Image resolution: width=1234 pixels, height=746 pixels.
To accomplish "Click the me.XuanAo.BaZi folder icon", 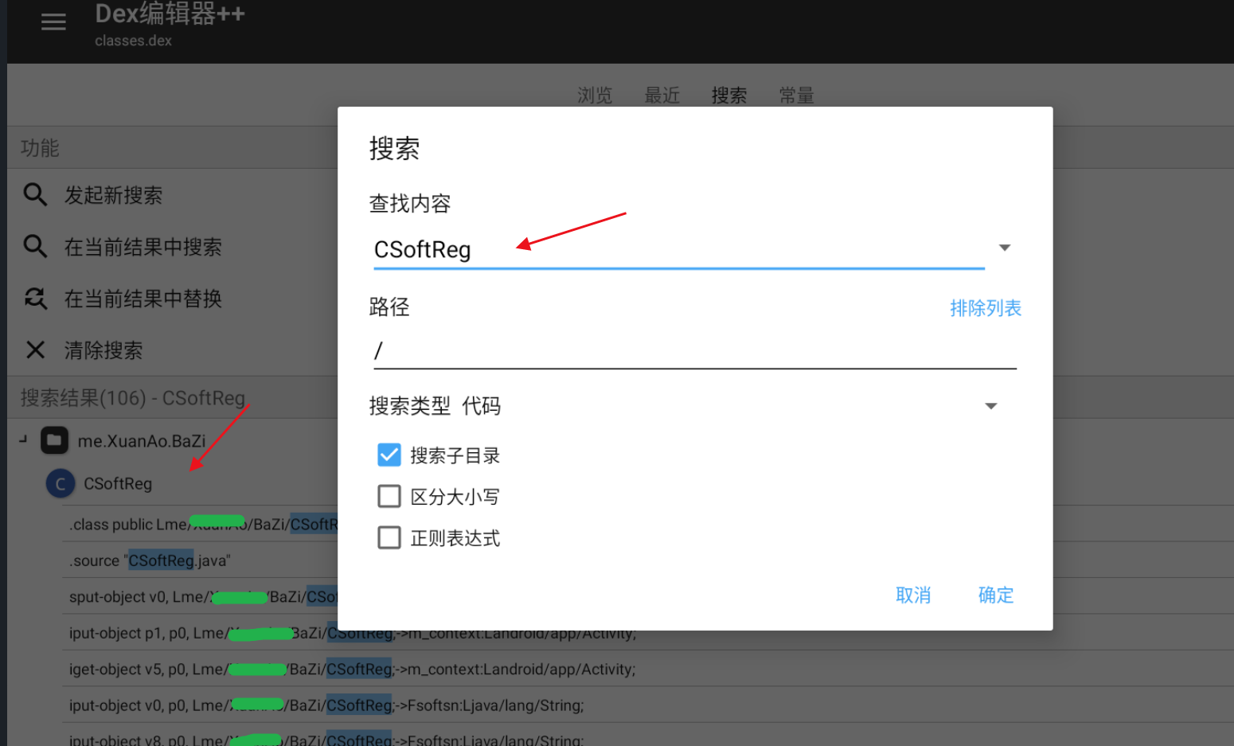I will (x=54, y=440).
